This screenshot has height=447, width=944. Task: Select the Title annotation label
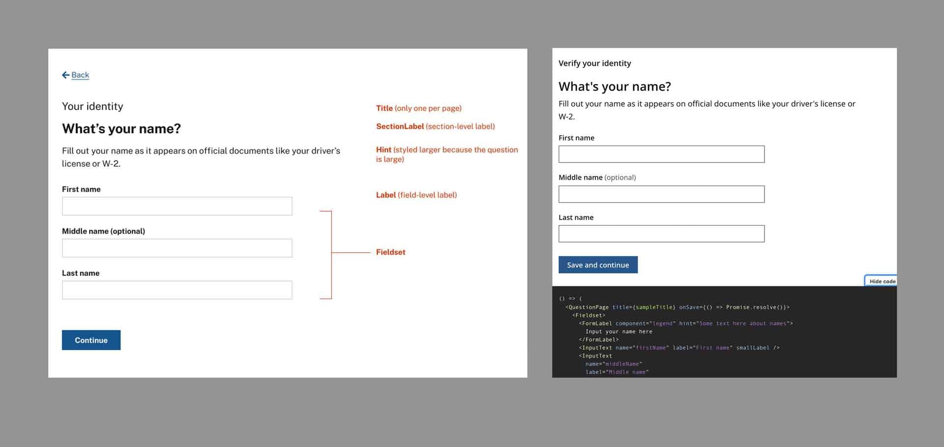384,108
